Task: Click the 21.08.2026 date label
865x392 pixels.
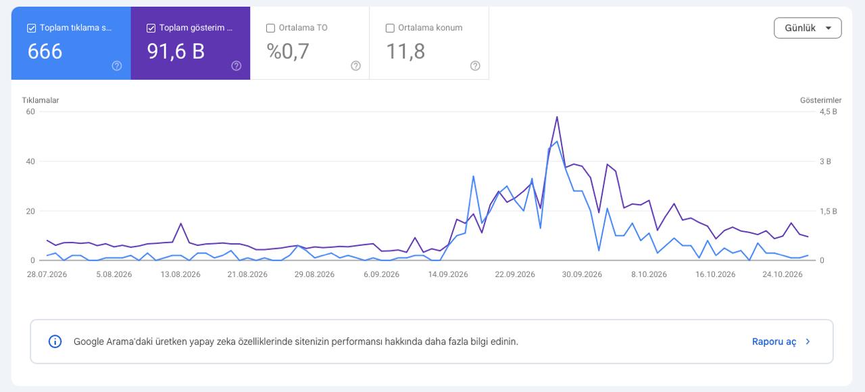Action: click(x=247, y=274)
